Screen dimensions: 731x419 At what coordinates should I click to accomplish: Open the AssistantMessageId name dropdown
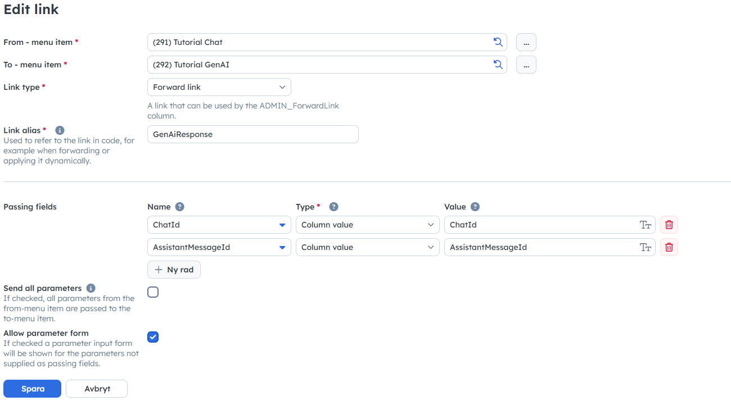pos(219,247)
